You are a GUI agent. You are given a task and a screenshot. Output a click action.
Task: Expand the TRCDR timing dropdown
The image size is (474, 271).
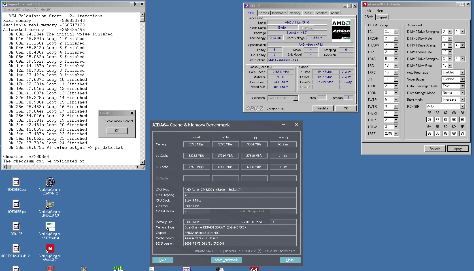(396, 39)
